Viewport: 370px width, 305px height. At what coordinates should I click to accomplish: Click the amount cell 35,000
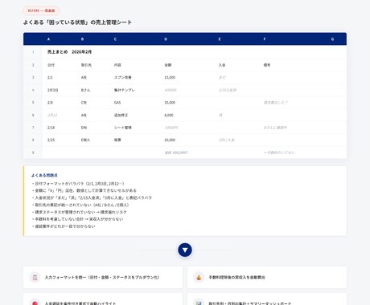coord(170,103)
